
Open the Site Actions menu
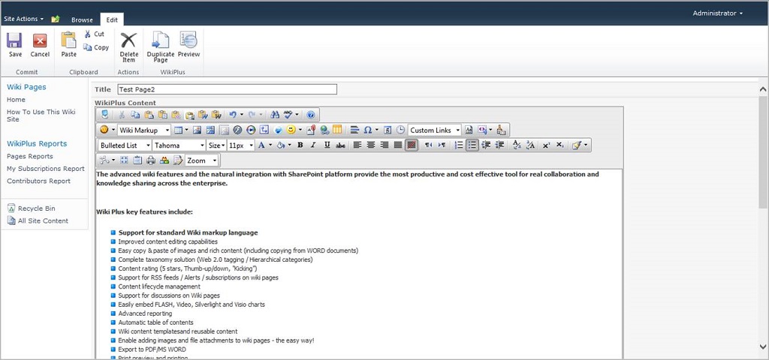click(x=23, y=19)
